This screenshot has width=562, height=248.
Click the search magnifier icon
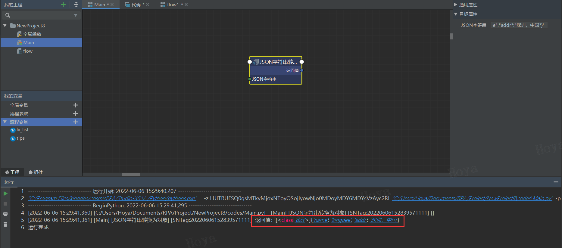coord(8,15)
